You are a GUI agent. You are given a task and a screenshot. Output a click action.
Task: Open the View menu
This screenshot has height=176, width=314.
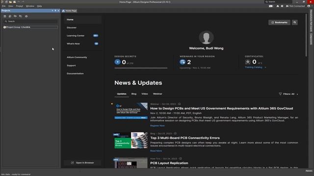(x=11, y=6)
